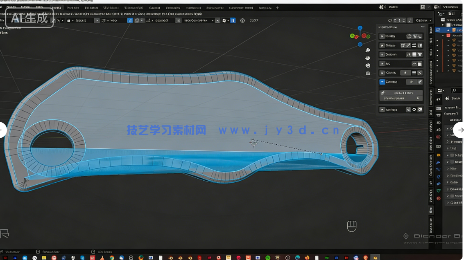
Task: Switch to camera view via the camera icon
Action: (x=367, y=65)
